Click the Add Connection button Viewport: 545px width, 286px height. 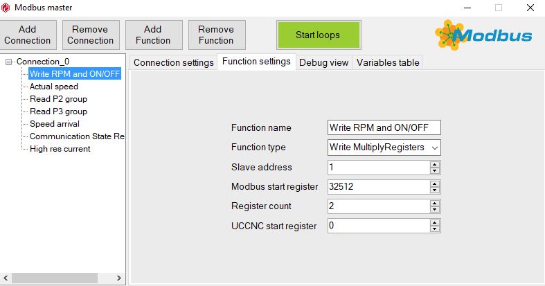(x=28, y=35)
